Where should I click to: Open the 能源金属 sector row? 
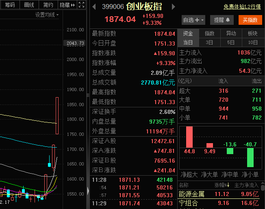219,194
